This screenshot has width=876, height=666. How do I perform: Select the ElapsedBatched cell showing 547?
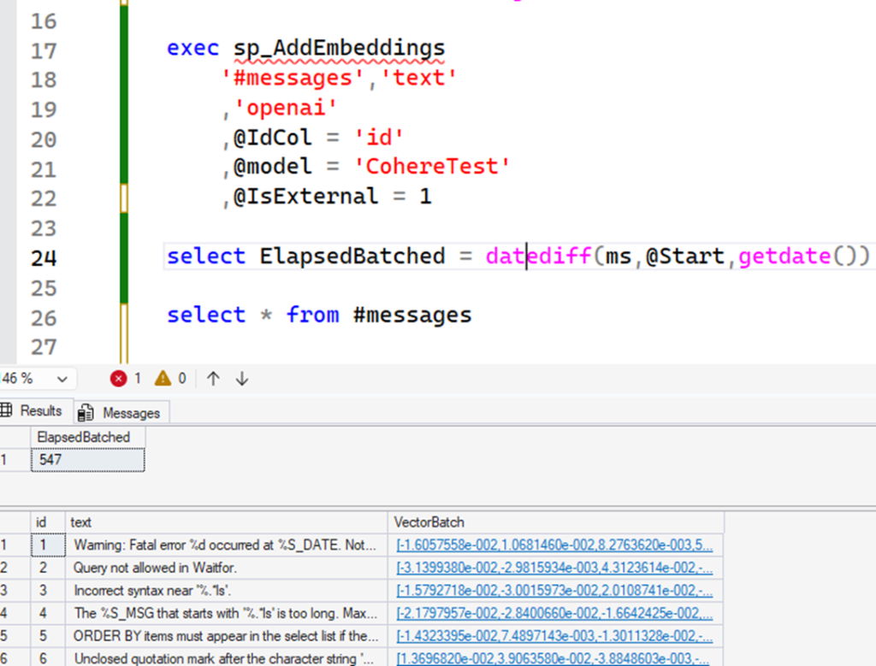tap(86, 459)
